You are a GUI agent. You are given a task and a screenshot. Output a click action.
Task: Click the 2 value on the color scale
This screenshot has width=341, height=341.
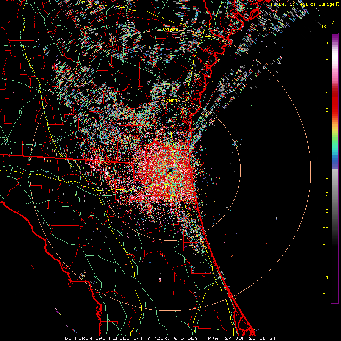pyautogui.click(x=327, y=127)
